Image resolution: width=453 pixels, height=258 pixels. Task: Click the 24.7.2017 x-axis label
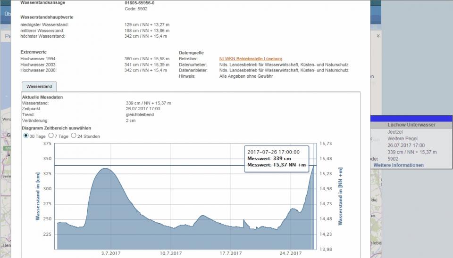(x=290, y=253)
